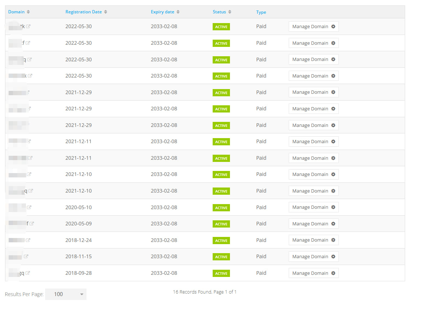Click gear icon in 2018-11-15 row
Screen dimensions: 430x313
333,256
